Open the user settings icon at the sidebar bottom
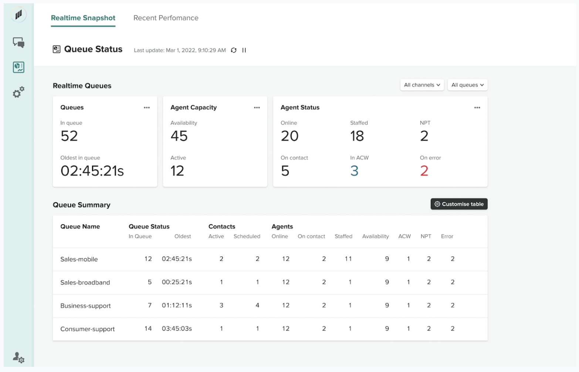Image resolution: width=579 pixels, height=372 pixels. coord(18,357)
